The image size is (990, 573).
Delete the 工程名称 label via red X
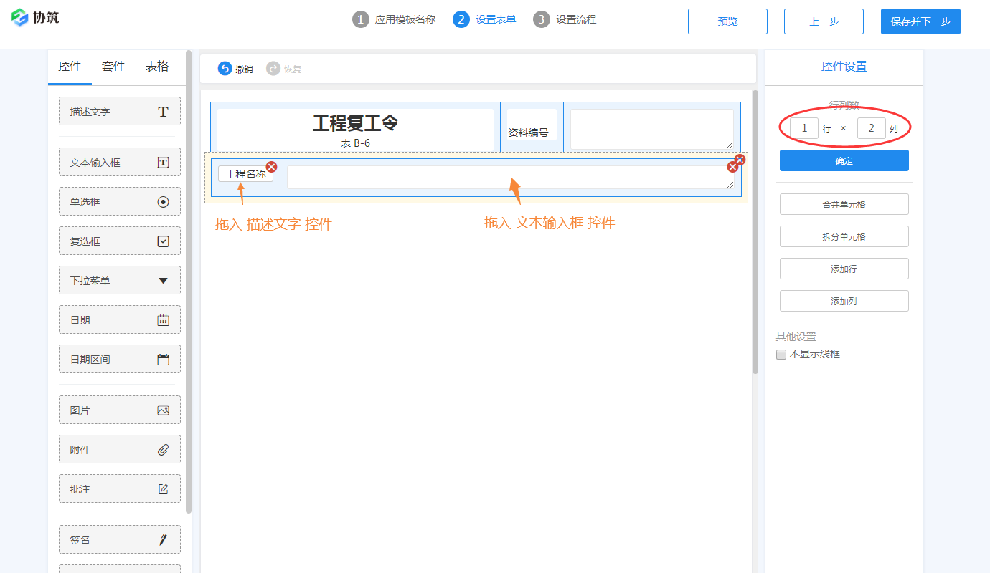click(x=271, y=165)
